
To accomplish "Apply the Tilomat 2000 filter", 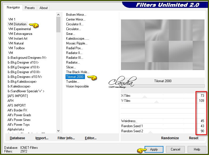I will point(154,149).
